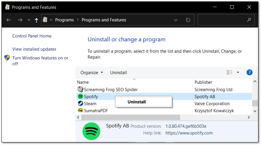Click the https://www.spotify.com help link
Screen dimensions: 261x145
click(189, 133)
